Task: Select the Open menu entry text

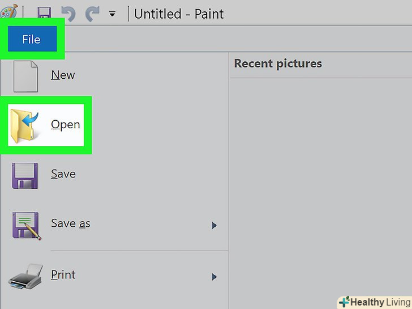Action: pos(65,124)
